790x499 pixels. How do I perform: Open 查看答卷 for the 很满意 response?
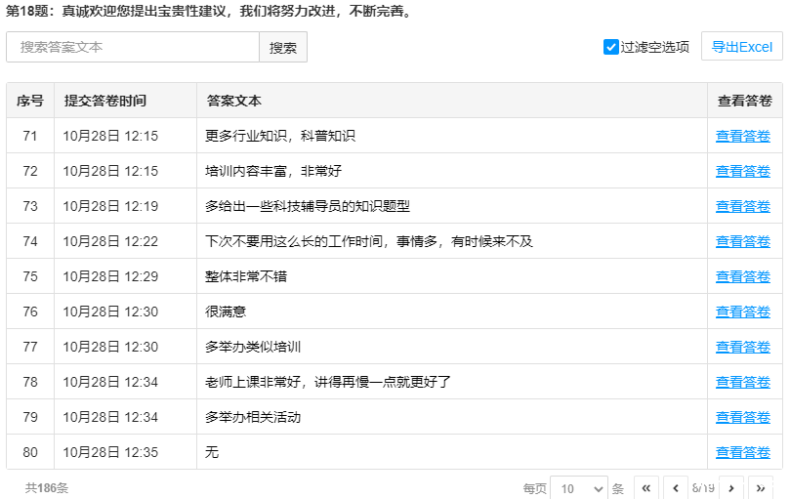[742, 312]
